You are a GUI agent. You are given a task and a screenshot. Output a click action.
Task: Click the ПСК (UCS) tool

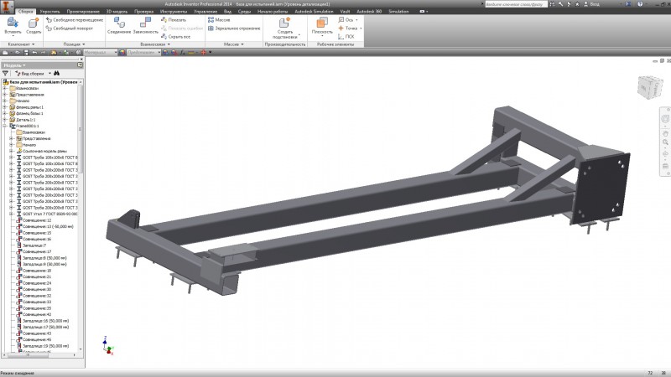pyautogui.click(x=346, y=37)
